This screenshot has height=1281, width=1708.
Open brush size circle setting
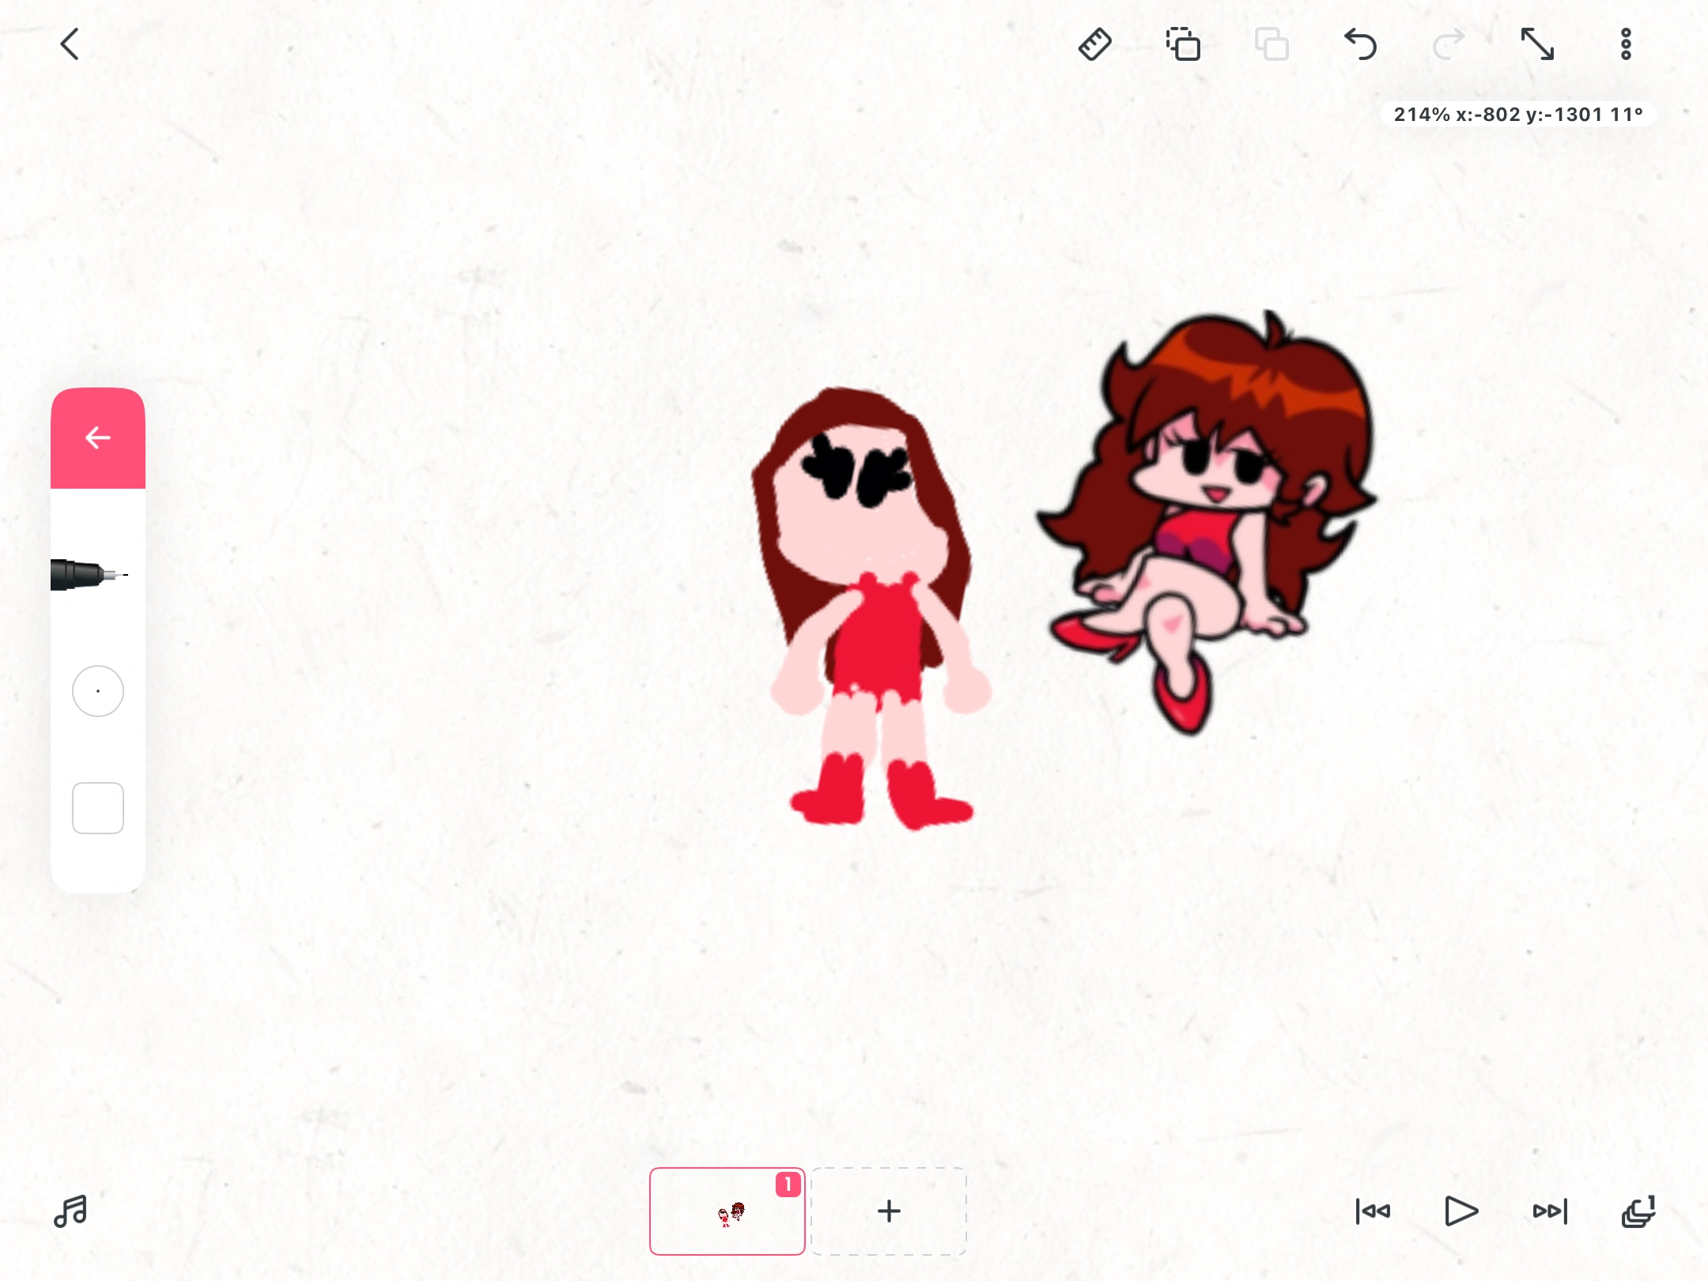tap(98, 691)
